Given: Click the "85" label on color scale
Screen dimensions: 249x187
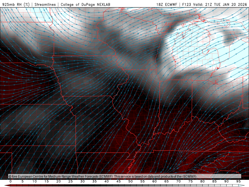Looking at the screenshot, I should point(214,181).
